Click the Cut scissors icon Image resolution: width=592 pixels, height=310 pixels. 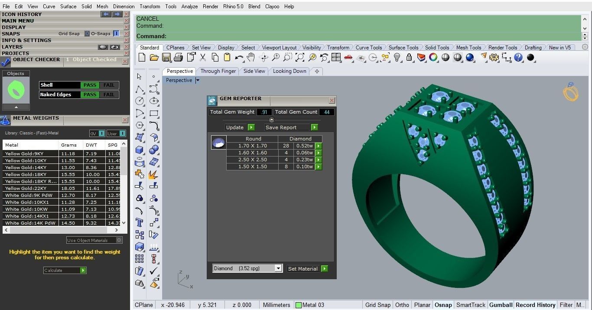(x=203, y=57)
